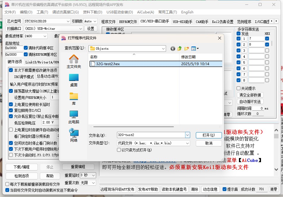Toggle HEX checkbox for string row 1

tap(267, 38)
